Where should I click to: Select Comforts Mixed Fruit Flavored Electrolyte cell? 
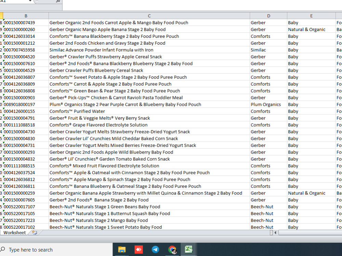coord(149,166)
